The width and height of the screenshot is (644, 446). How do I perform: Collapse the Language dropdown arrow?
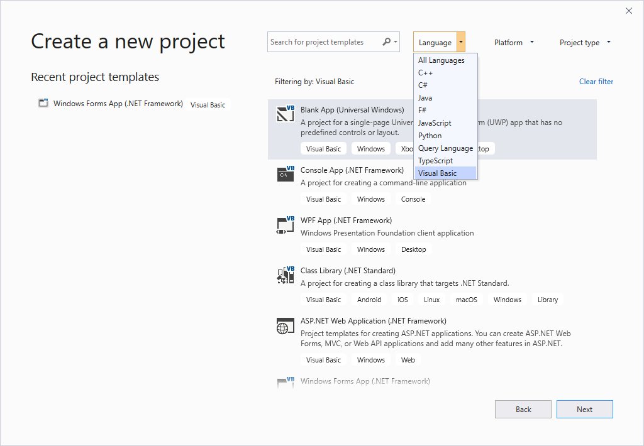coord(461,42)
